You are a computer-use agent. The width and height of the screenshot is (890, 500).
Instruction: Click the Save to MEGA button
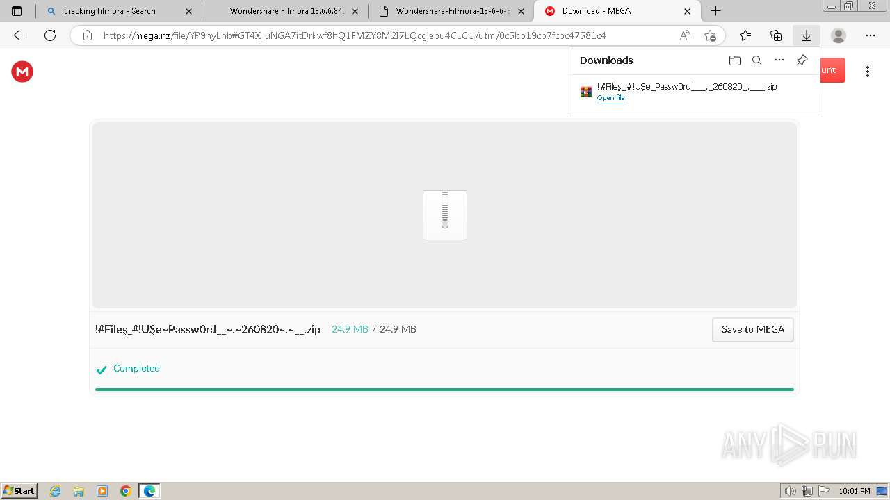pos(752,330)
